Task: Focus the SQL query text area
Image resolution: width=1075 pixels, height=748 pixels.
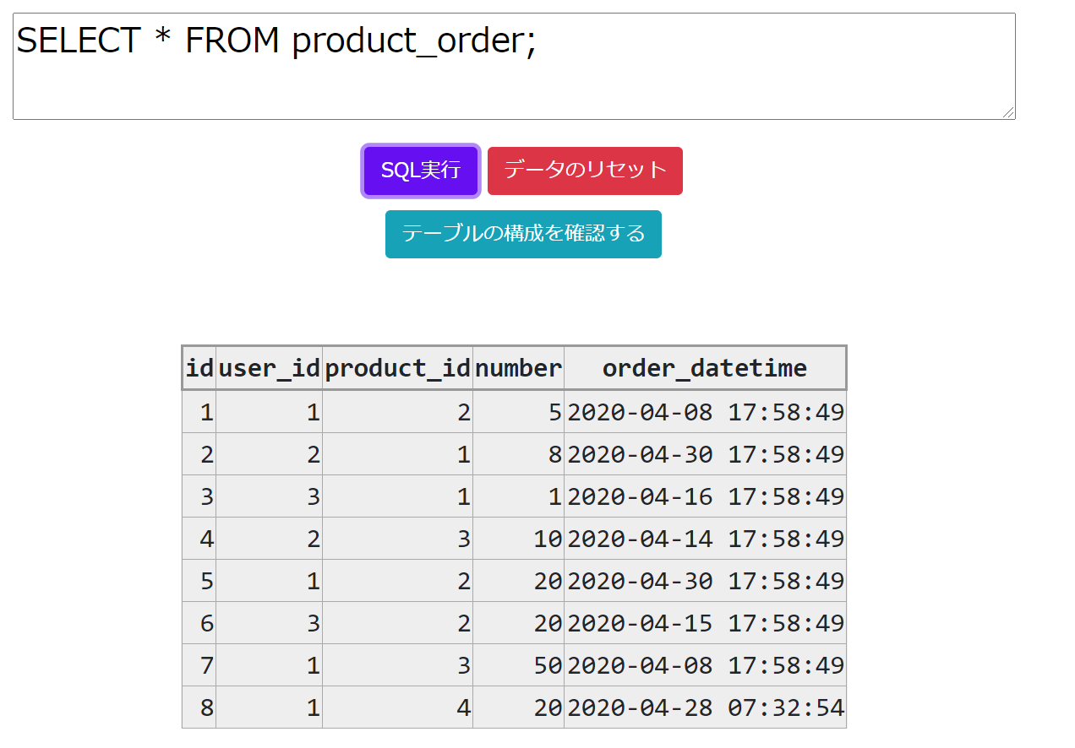Action: pos(514,66)
